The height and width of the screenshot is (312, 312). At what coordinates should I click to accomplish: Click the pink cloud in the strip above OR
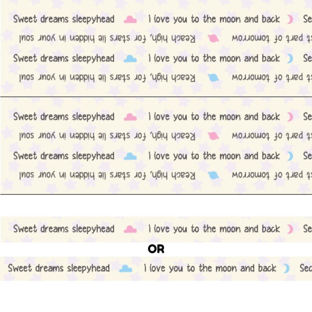(130, 229)
